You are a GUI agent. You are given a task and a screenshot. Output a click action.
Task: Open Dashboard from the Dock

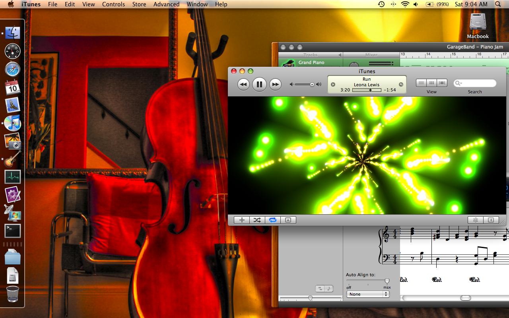(x=13, y=51)
